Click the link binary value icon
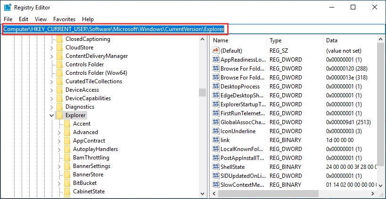The height and width of the screenshot is (199, 386). 216,140
